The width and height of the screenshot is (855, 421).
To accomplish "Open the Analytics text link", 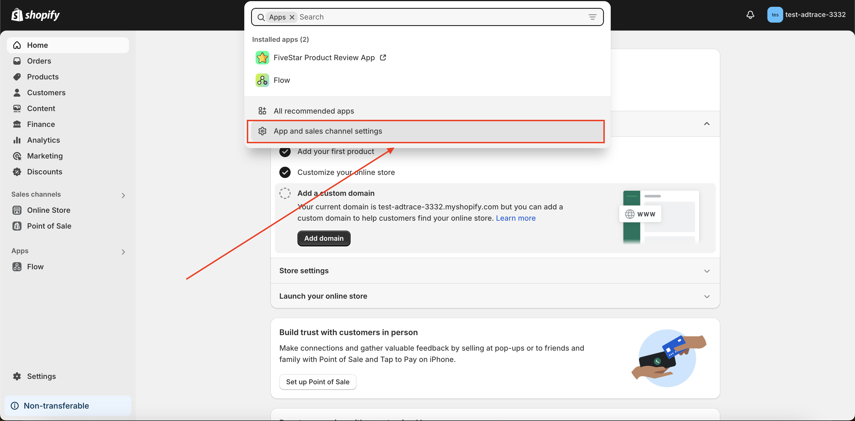I will [44, 140].
